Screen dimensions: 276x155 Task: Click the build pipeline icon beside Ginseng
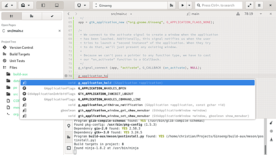pyautogui.click(x=171, y=5)
